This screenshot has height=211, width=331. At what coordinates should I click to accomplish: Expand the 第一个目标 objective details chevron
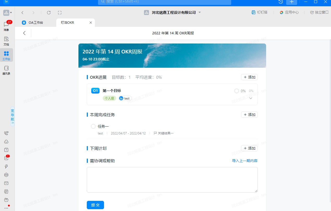[251, 98]
